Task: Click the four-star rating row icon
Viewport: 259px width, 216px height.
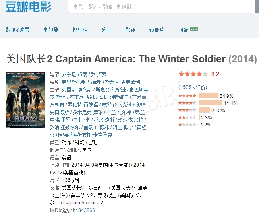Action: [x=187, y=103]
